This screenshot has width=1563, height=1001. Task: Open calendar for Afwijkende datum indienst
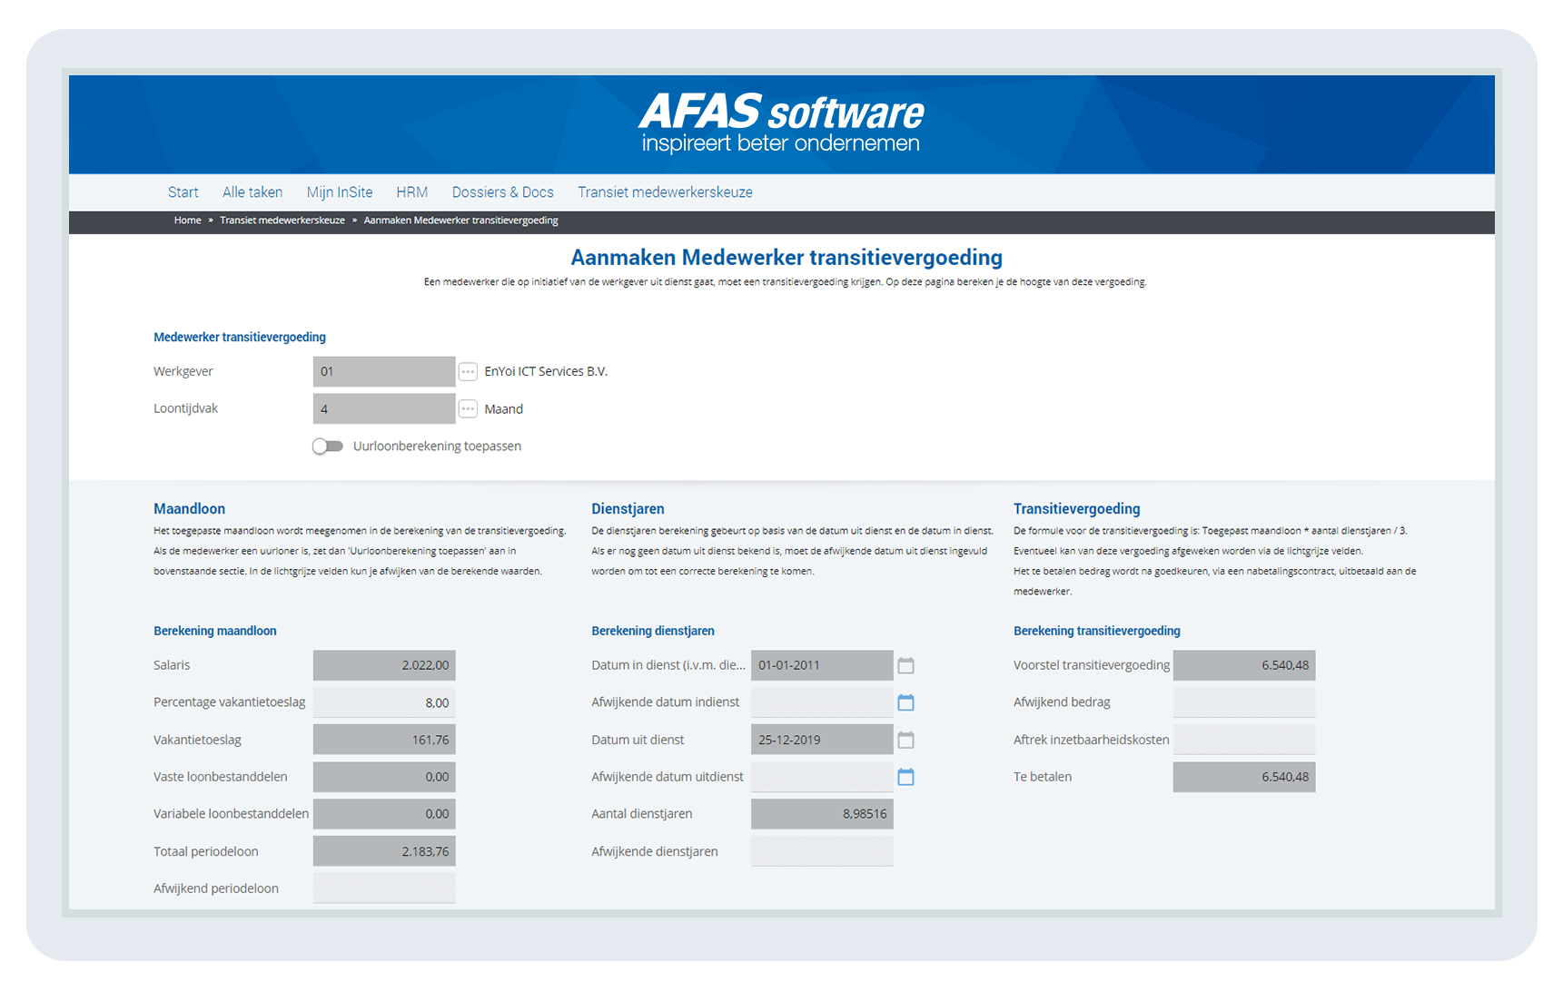(x=905, y=702)
